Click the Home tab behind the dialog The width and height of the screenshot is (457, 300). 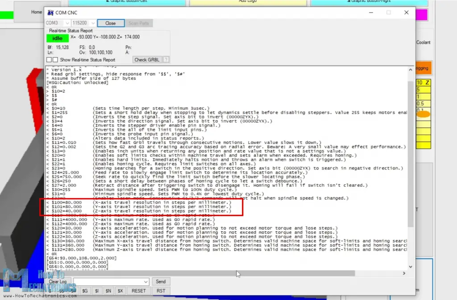[37, 12]
